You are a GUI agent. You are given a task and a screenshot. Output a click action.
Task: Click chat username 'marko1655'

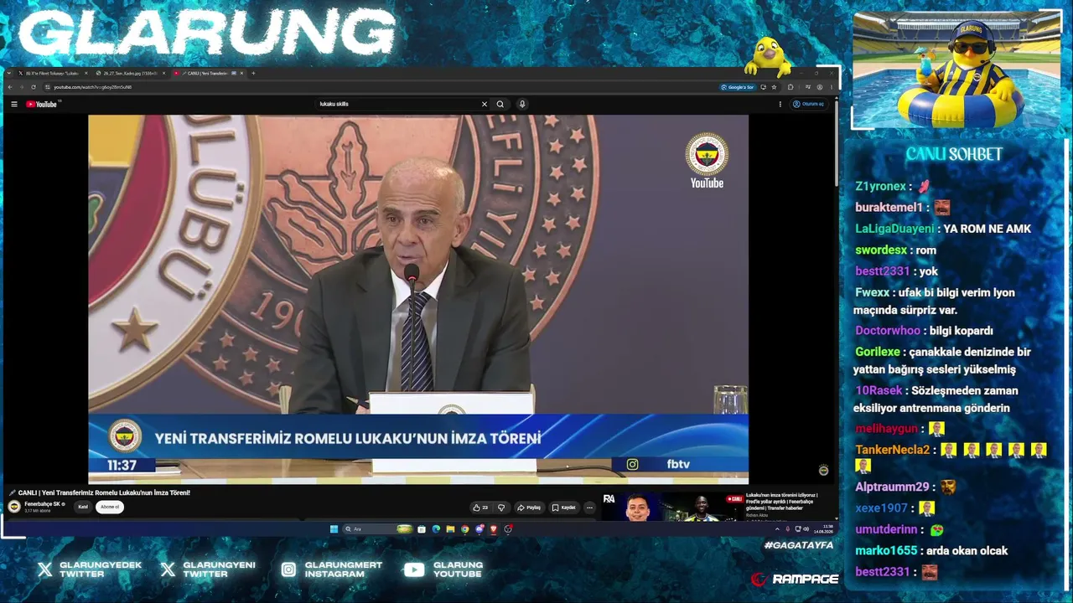[886, 550]
